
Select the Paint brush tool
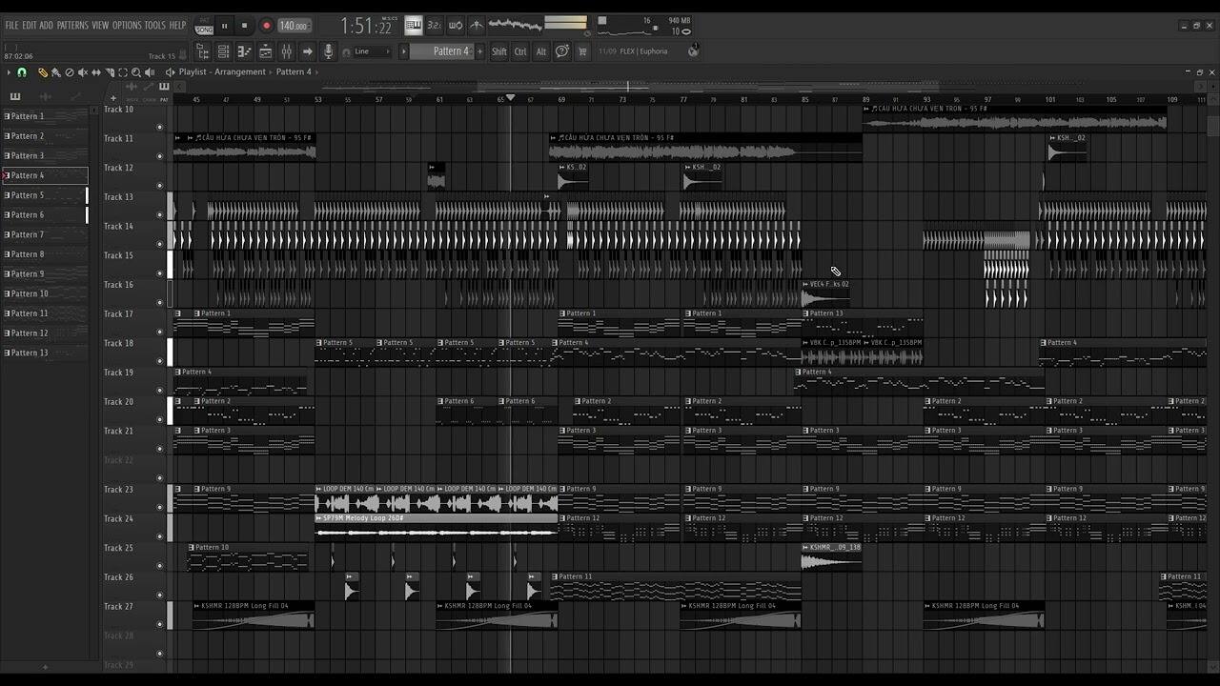[55, 72]
